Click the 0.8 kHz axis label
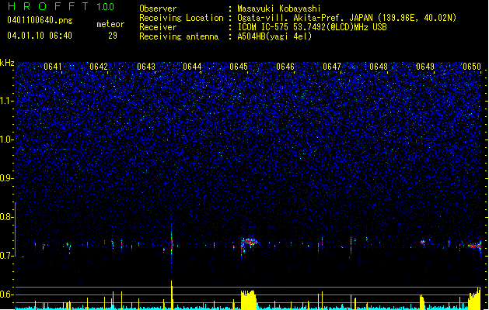This screenshot has height=310, width=489. click(7, 217)
